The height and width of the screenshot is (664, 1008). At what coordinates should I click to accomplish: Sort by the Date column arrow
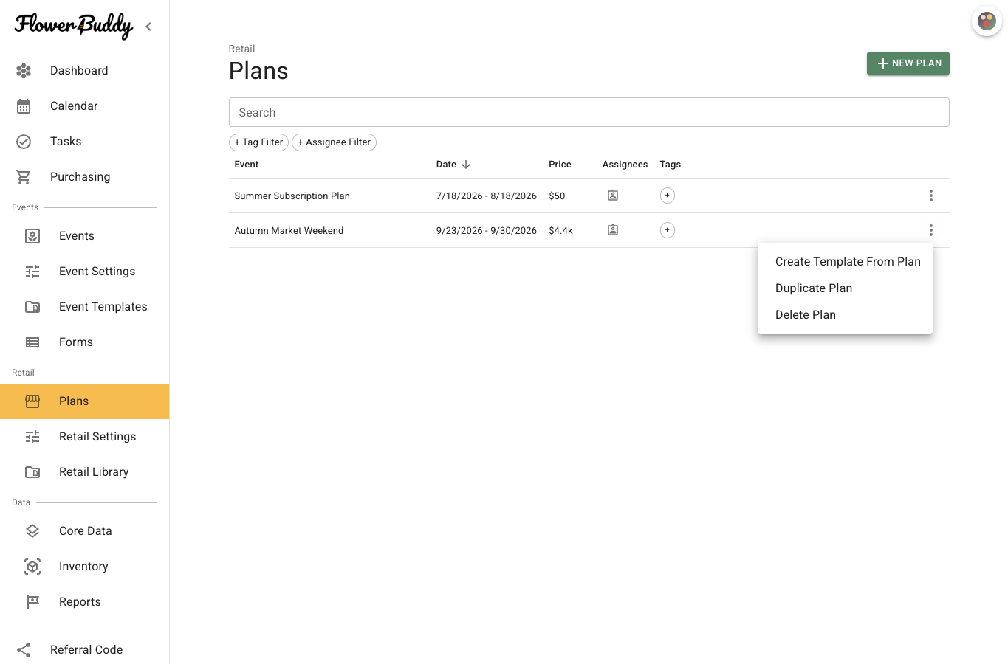[466, 165]
